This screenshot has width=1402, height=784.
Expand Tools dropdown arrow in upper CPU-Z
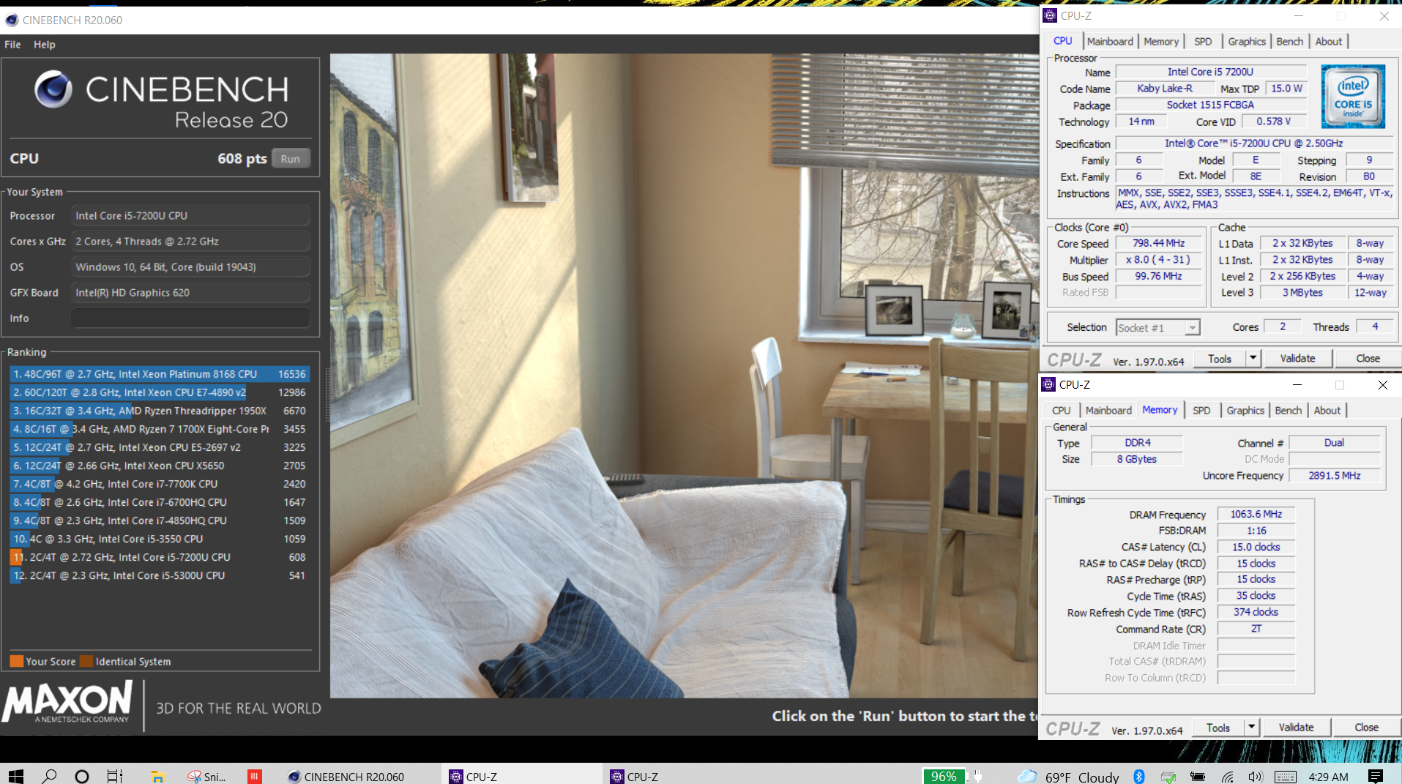[x=1253, y=359]
